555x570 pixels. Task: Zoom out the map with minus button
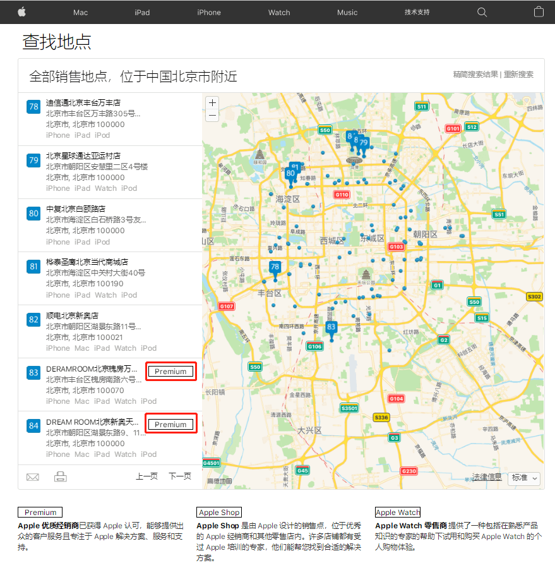click(213, 115)
